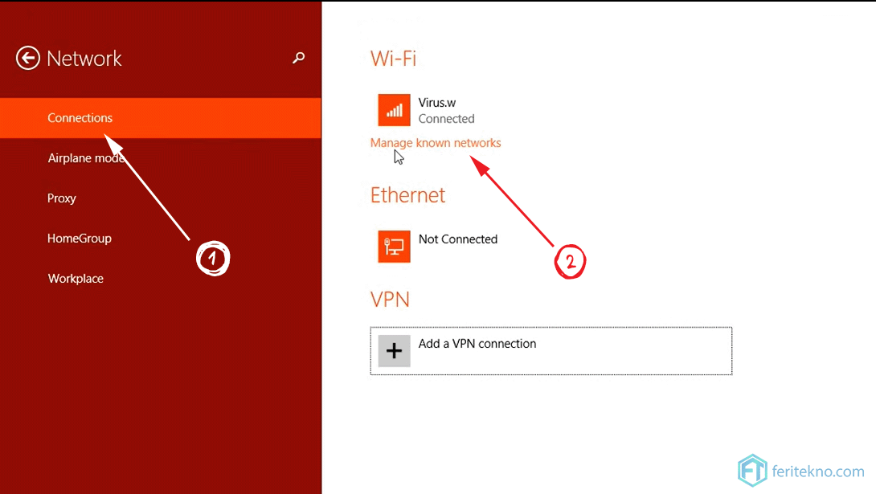This screenshot has height=494, width=876.
Task: Click the feritekno logo icon
Action: click(x=752, y=471)
